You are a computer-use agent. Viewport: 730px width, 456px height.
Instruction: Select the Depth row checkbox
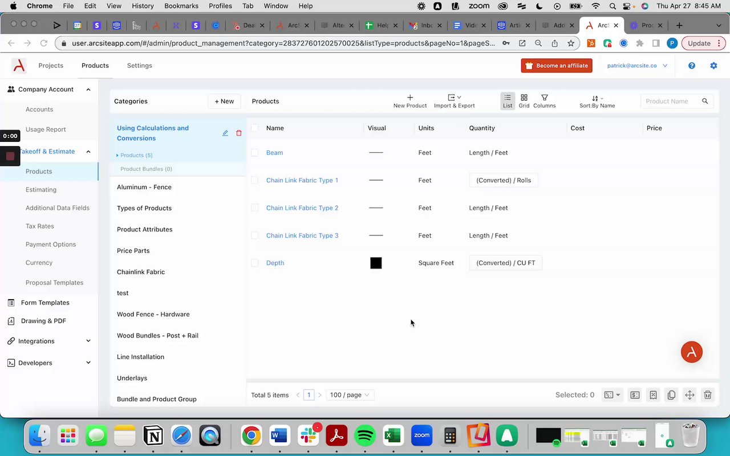click(x=255, y=263)
